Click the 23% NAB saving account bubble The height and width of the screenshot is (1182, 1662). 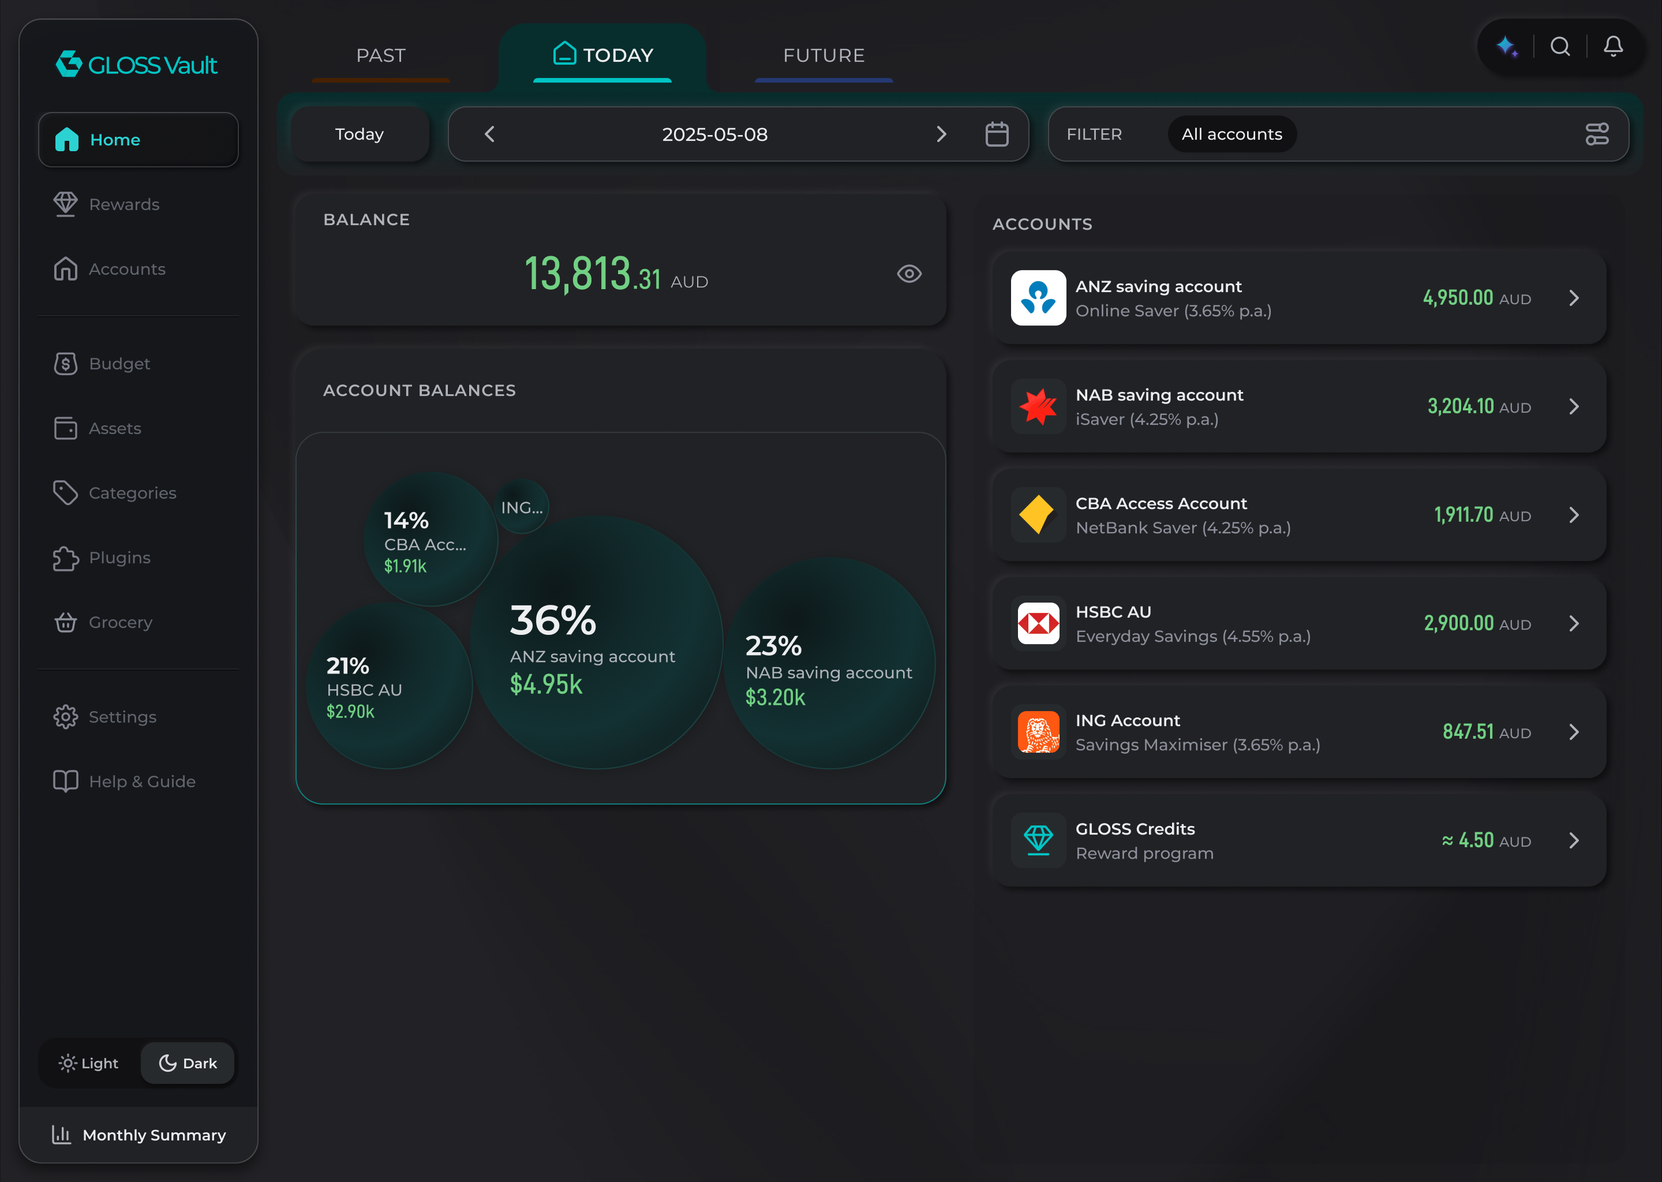click(829, 663)
